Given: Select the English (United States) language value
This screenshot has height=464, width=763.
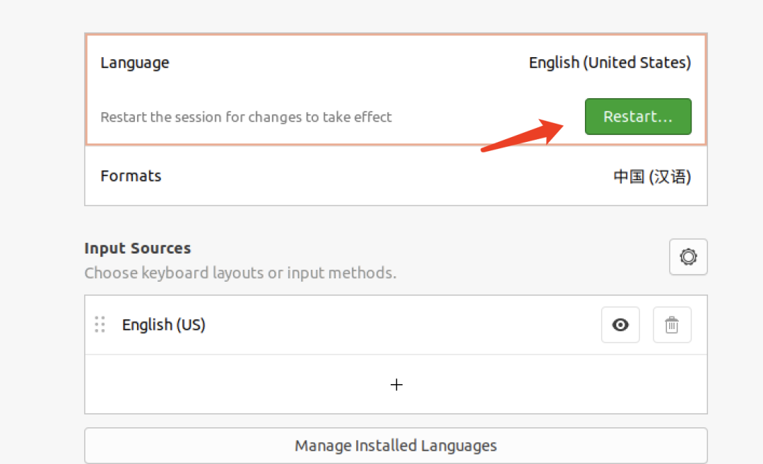Looking at the screenshot, I should tap(610, 63).
